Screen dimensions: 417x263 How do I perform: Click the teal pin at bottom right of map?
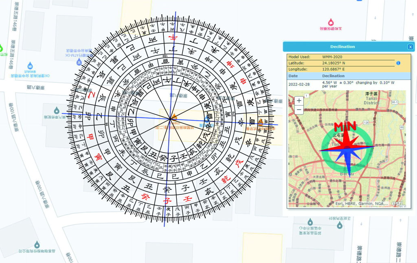coord(339,224)
